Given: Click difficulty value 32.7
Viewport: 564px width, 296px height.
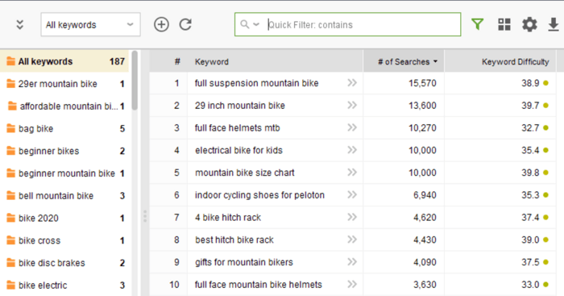Looking at the screenshot, I should pyautogui.click(x=530, y=127).
